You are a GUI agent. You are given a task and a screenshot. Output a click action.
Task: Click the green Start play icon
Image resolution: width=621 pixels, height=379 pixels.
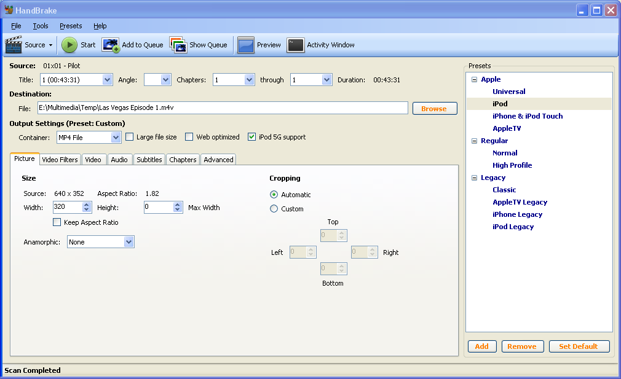click(69, 45)
